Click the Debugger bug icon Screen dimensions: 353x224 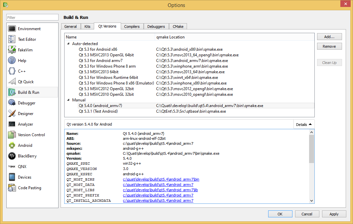[12, 103]
